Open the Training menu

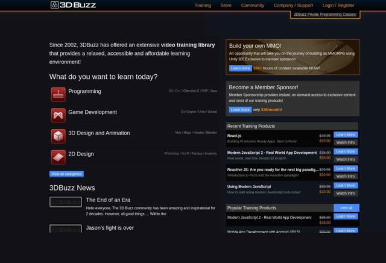click(203, 5)
